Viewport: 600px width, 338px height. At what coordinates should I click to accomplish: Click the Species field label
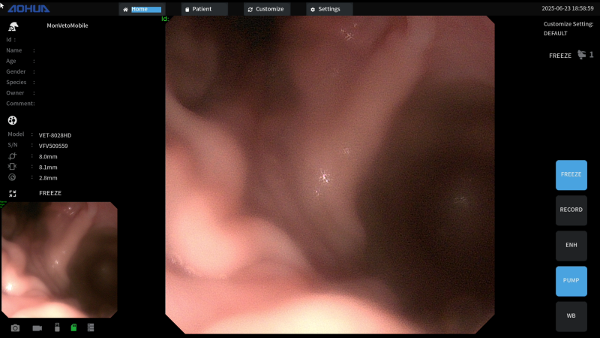[x=16, y=82]
